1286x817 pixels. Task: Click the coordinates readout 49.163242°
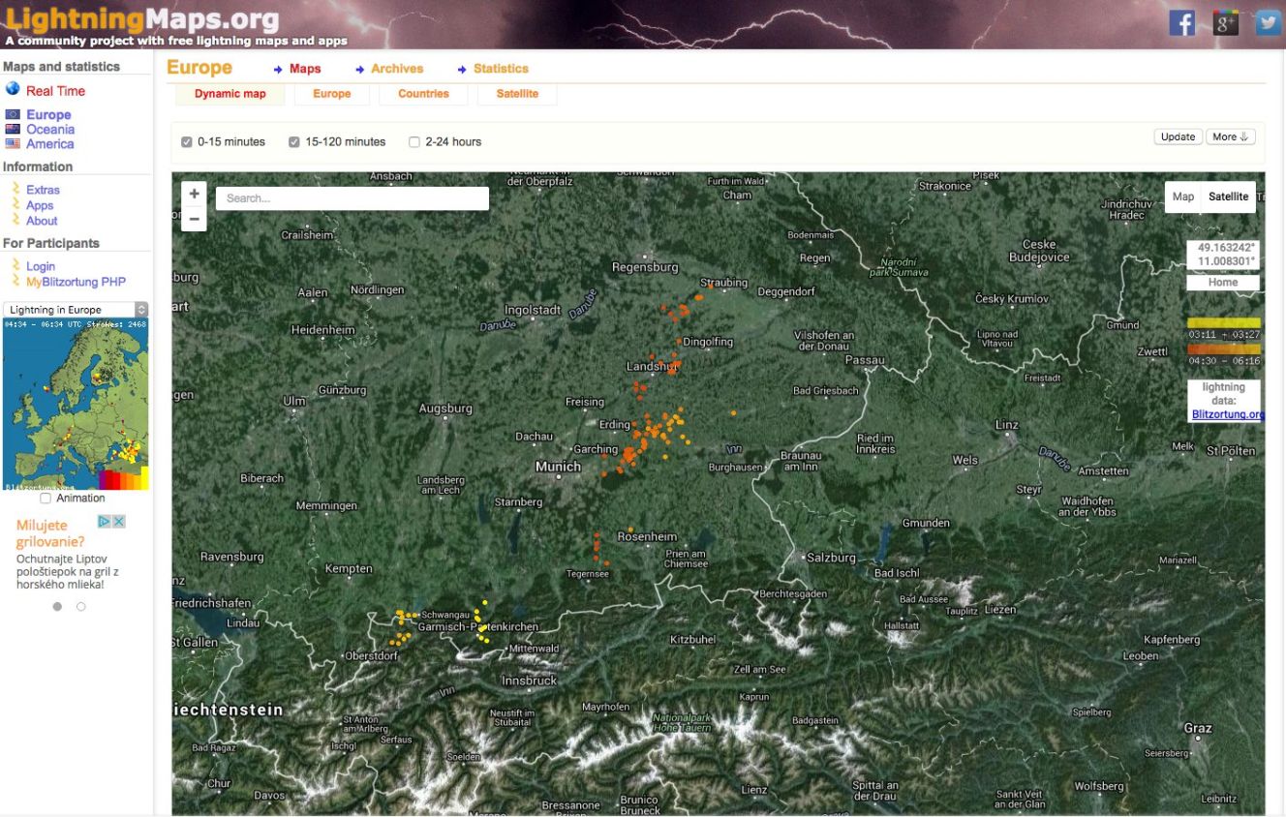click(1227, 247)
